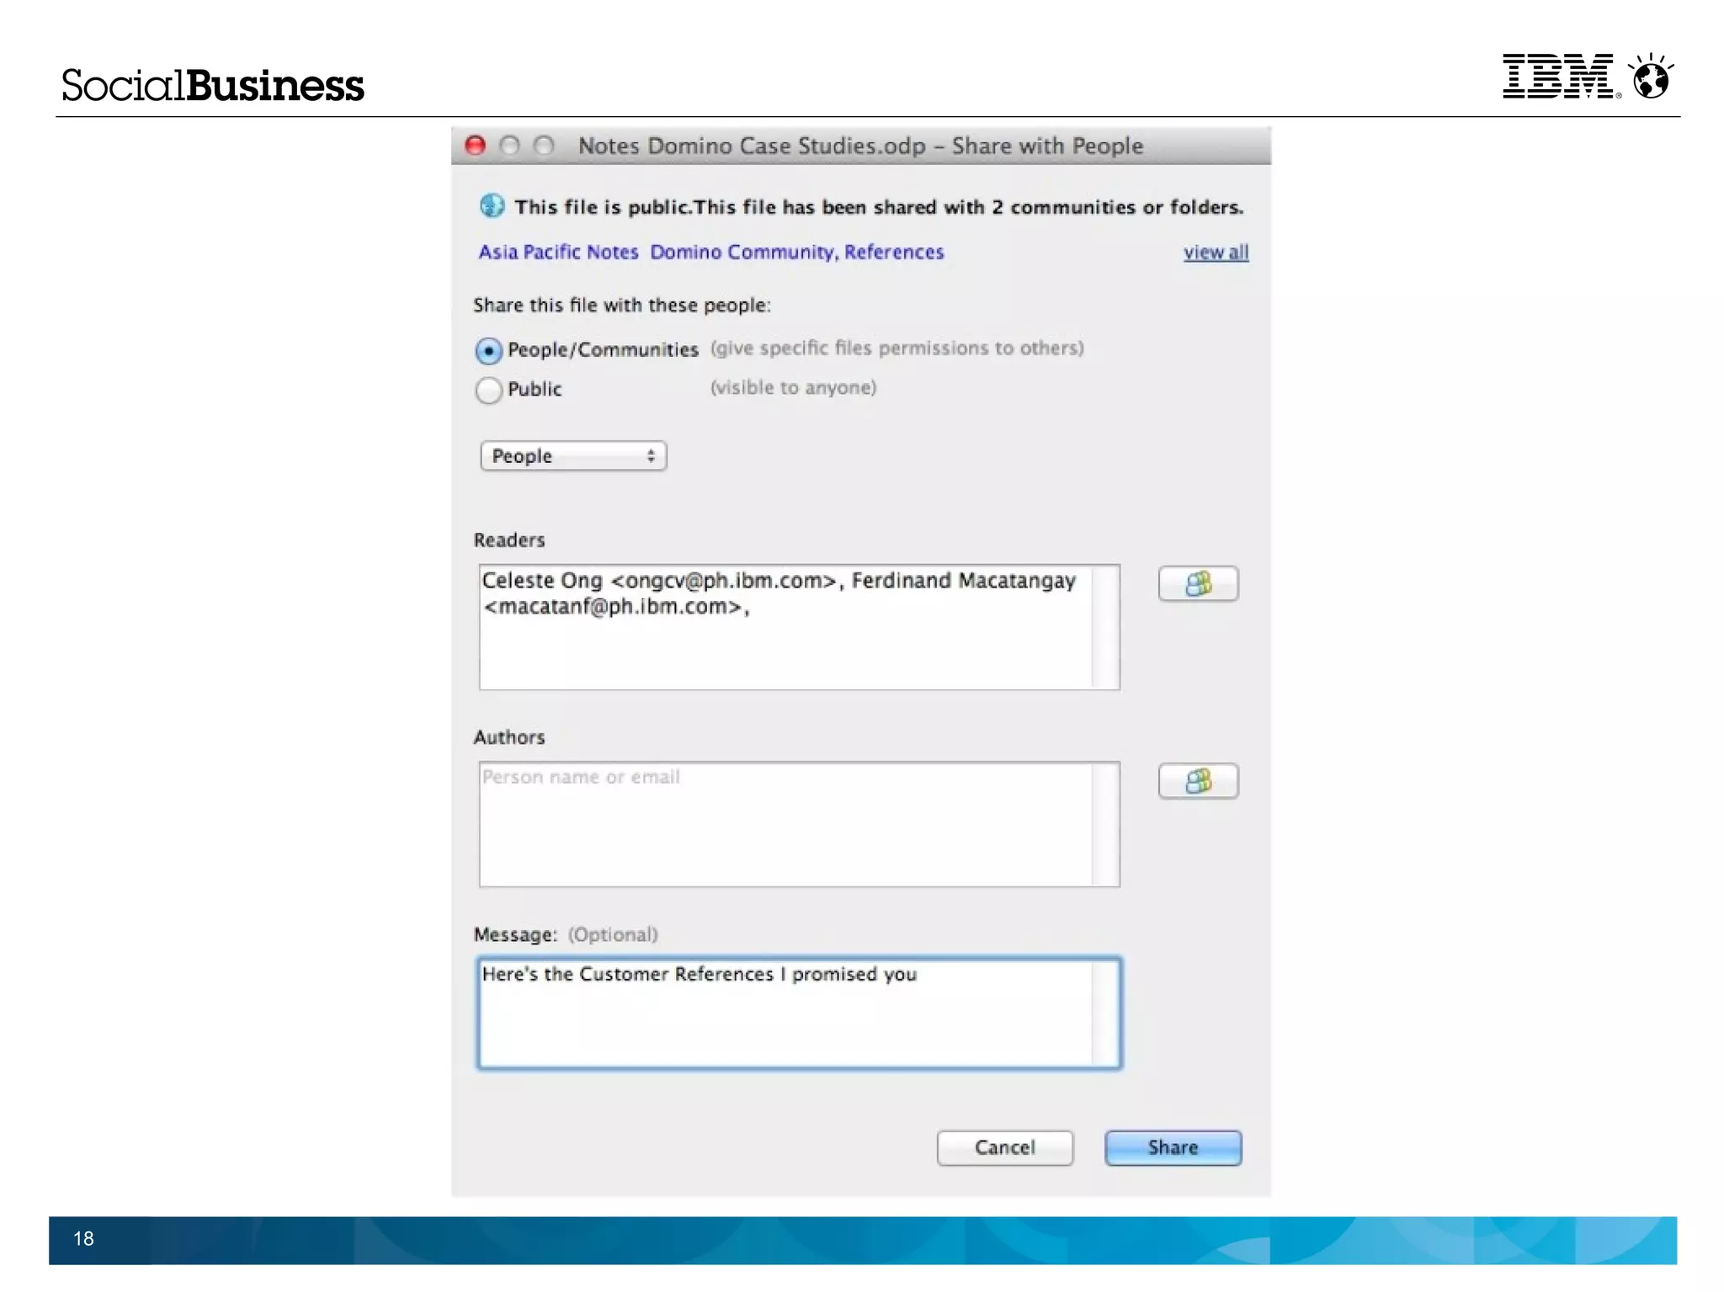Open the Asia Pacific Notes community link
This screenshot has height=1292, width=1724.
coord(558,253)
